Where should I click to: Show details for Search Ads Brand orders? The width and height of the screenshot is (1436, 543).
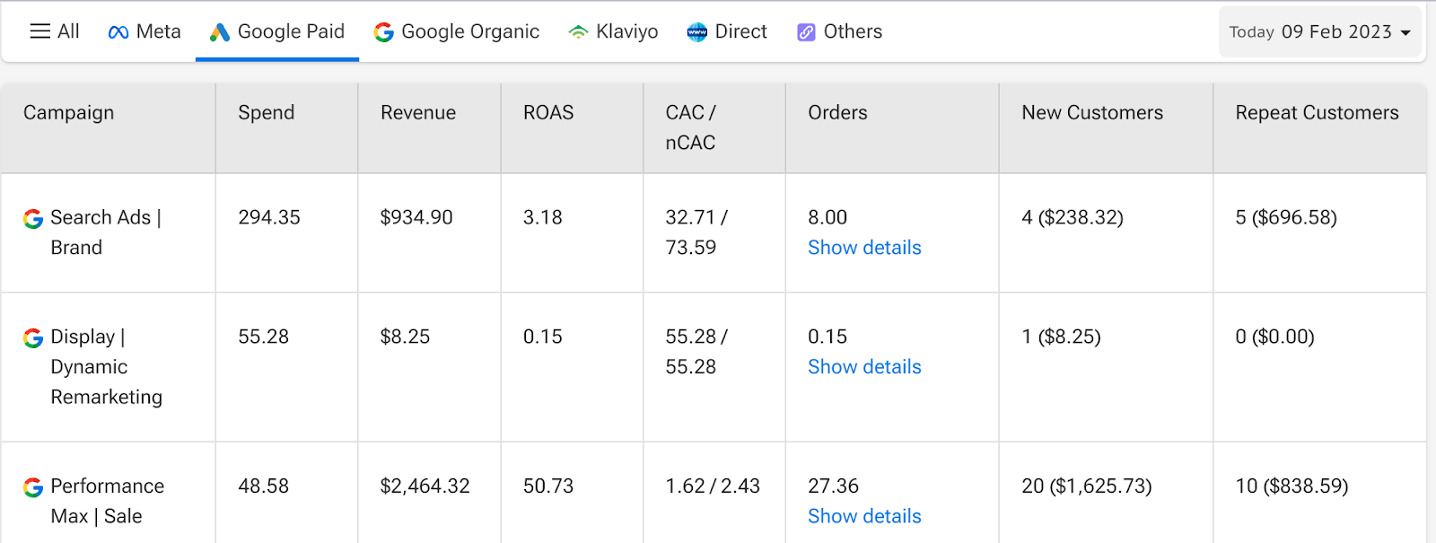pyautogui.click(x=864, y=248)
